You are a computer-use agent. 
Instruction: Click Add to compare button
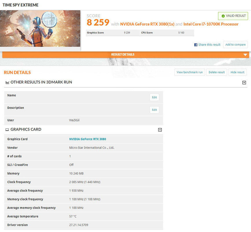pyautogui.click(x=235, y=45)
